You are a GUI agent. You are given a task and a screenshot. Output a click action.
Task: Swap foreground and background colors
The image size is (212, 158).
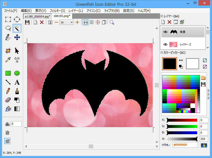181,60
